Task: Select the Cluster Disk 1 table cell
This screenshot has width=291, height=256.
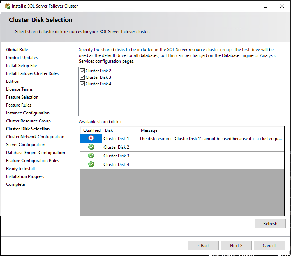Action: coord(120,139)
